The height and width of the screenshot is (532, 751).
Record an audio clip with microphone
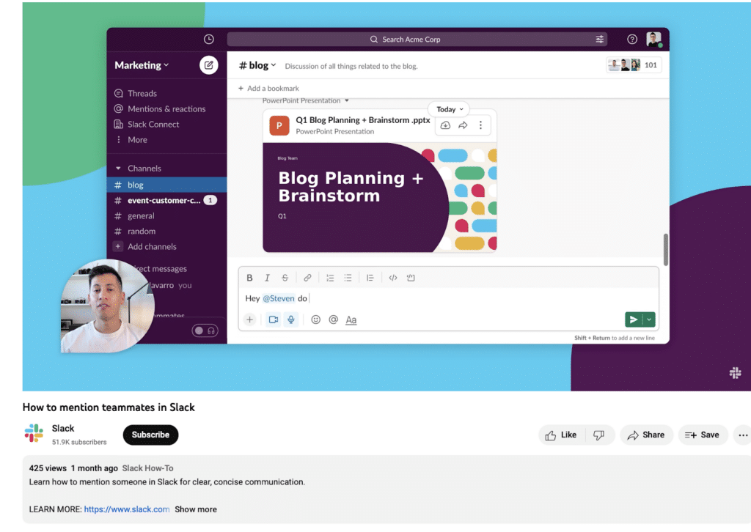[290, 319]
